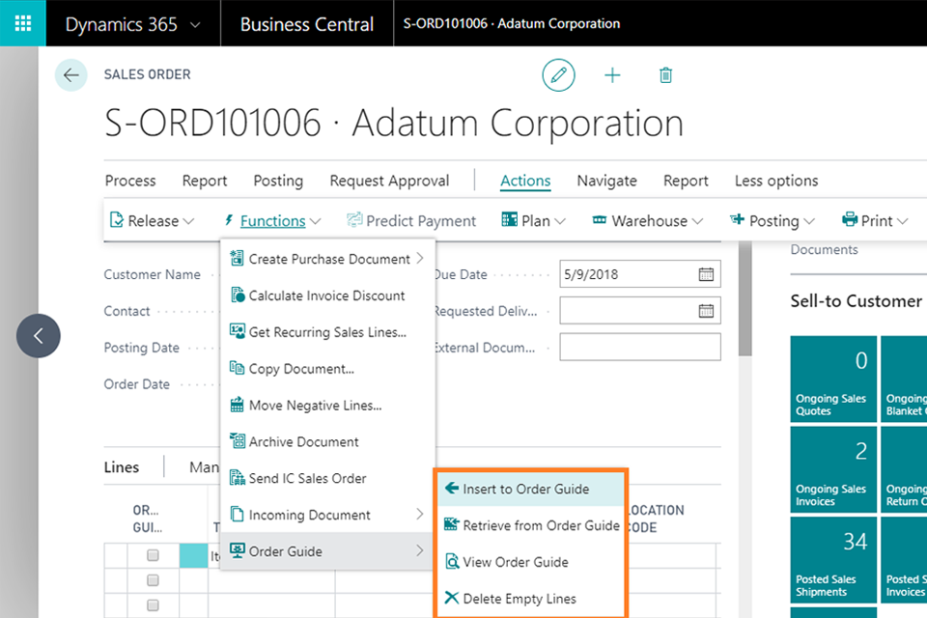Open the Ongoing Sales Quotes tile

tap(833, 379)
